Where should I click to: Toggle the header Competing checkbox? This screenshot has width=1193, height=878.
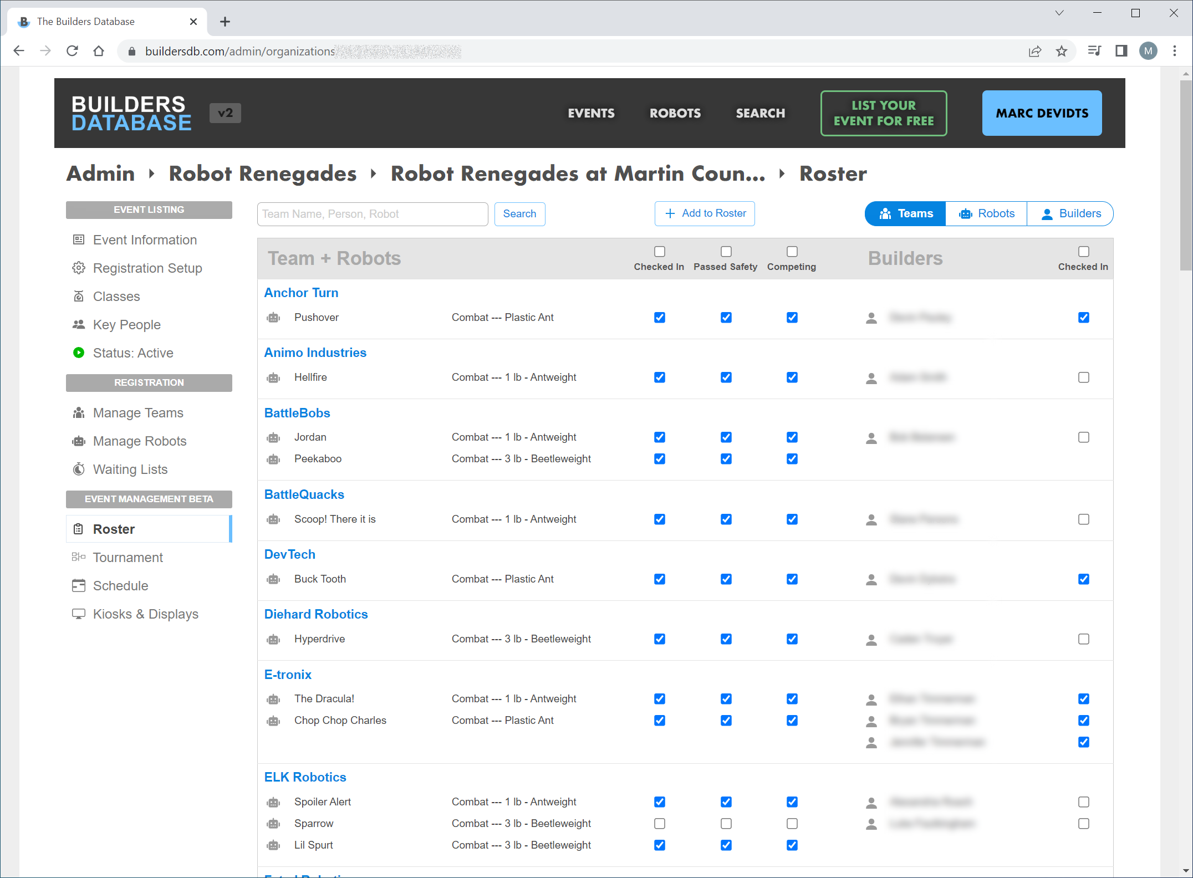[x=792, y=252]
